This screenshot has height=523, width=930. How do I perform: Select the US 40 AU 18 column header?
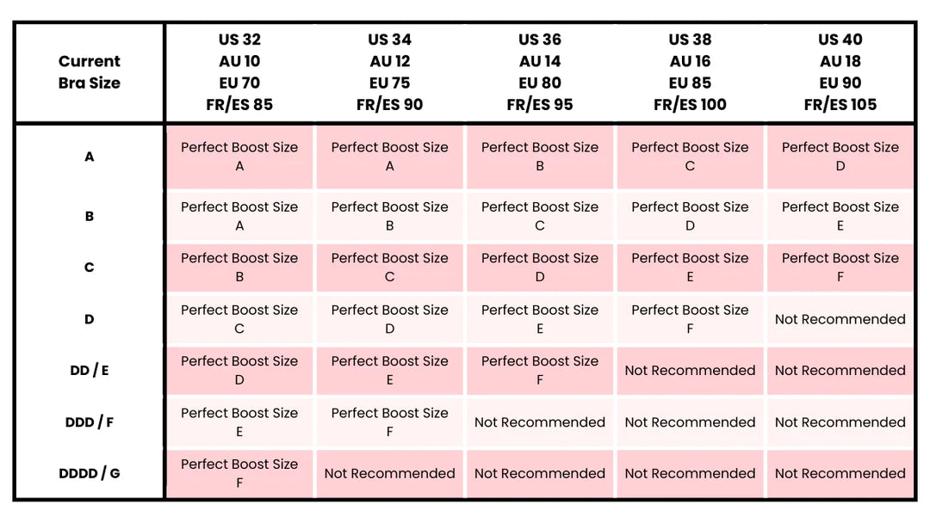pos(840,72)
